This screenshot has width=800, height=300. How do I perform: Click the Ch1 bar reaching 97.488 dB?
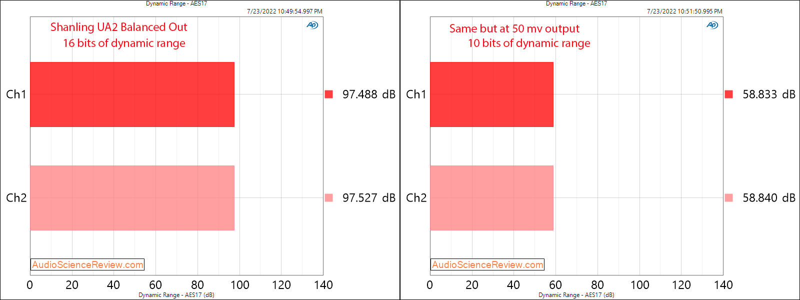(132, 94)
